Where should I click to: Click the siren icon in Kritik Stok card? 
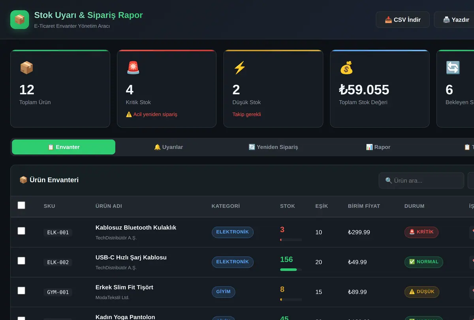point(133,68)
